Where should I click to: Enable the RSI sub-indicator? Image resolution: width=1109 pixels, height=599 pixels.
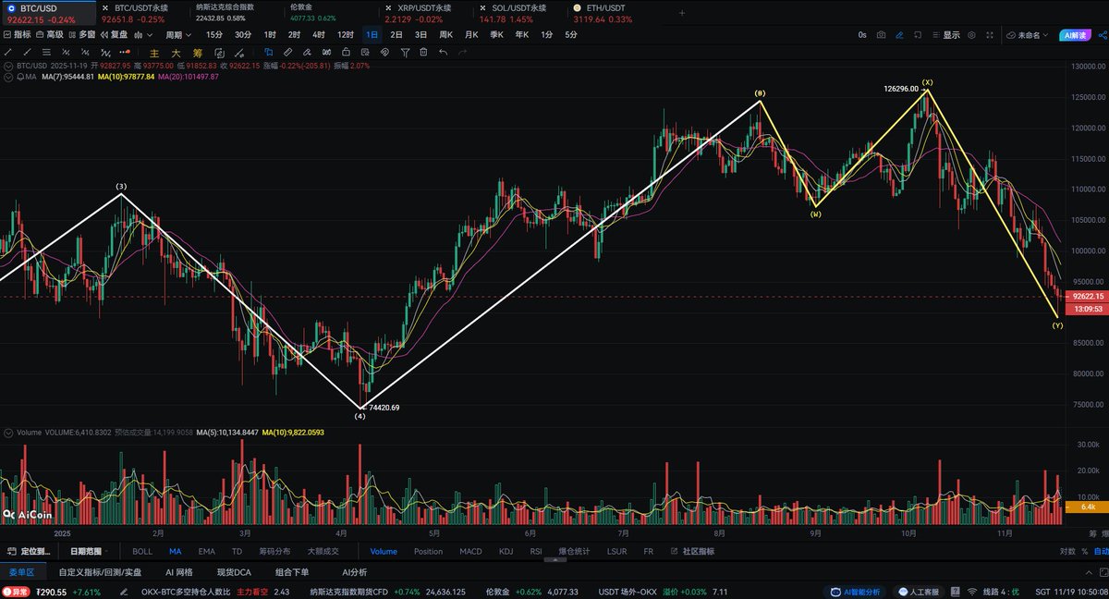click(x=536, y=551)
